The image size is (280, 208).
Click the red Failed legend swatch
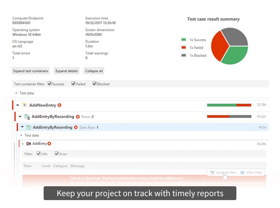[x=184, y=47]
